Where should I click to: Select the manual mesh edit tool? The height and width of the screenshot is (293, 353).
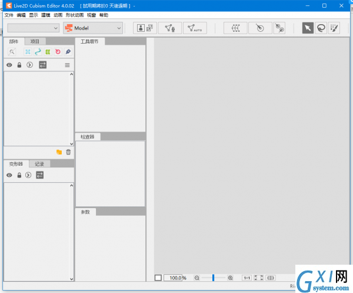coord(170,28)
